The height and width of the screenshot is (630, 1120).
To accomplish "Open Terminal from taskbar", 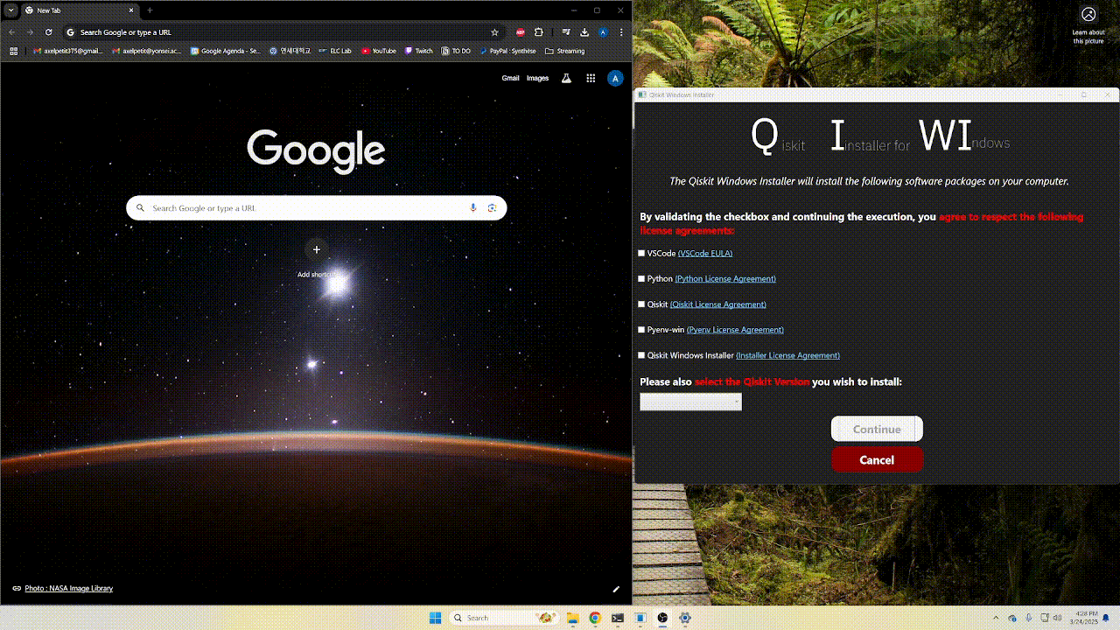I will coord(618,618).
